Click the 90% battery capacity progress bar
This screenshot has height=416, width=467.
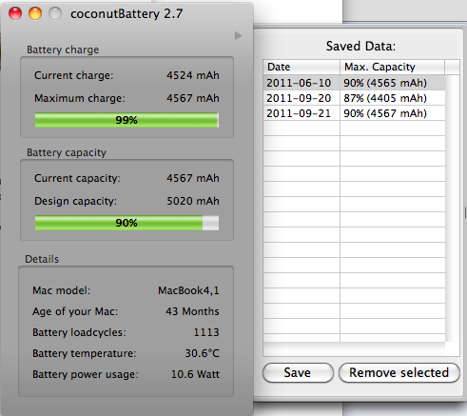pos(126,223)
